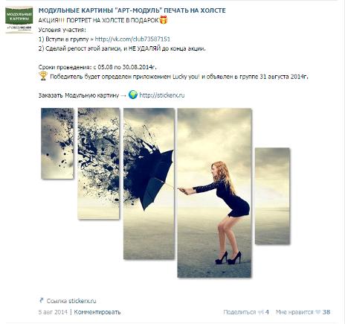
Task: Open the Ссылка stickerx.ru attachment link
Action: point(71,301)
